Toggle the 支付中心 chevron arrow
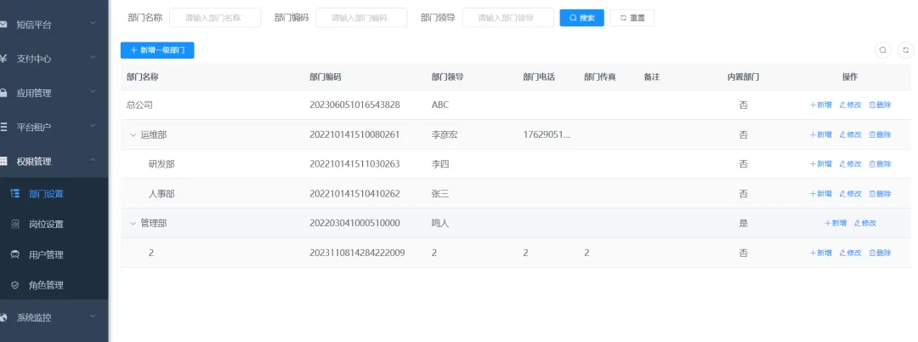 93,58
